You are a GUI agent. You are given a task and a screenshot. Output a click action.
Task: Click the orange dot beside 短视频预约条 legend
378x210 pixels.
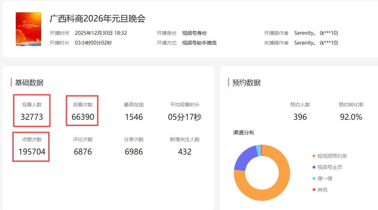[x=314, y=156]
